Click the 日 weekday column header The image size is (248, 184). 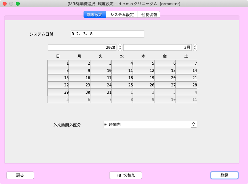pyautogui.click(x=58, y=56)
